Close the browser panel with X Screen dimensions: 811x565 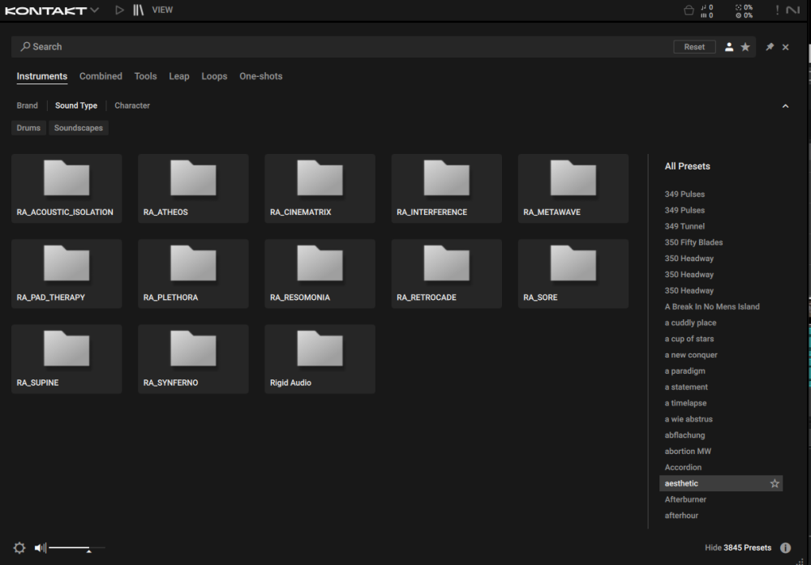tap(786, 47)
